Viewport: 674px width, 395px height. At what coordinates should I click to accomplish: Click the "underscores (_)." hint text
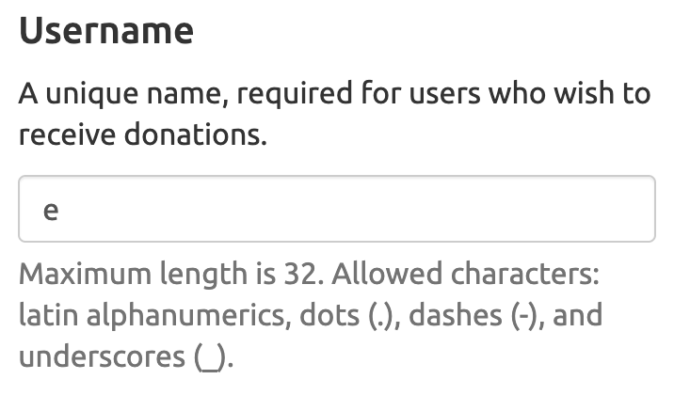tap(126, 356)
